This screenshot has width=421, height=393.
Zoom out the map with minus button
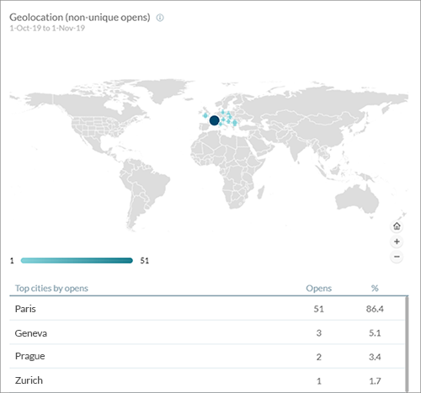(x=397, y=257)
